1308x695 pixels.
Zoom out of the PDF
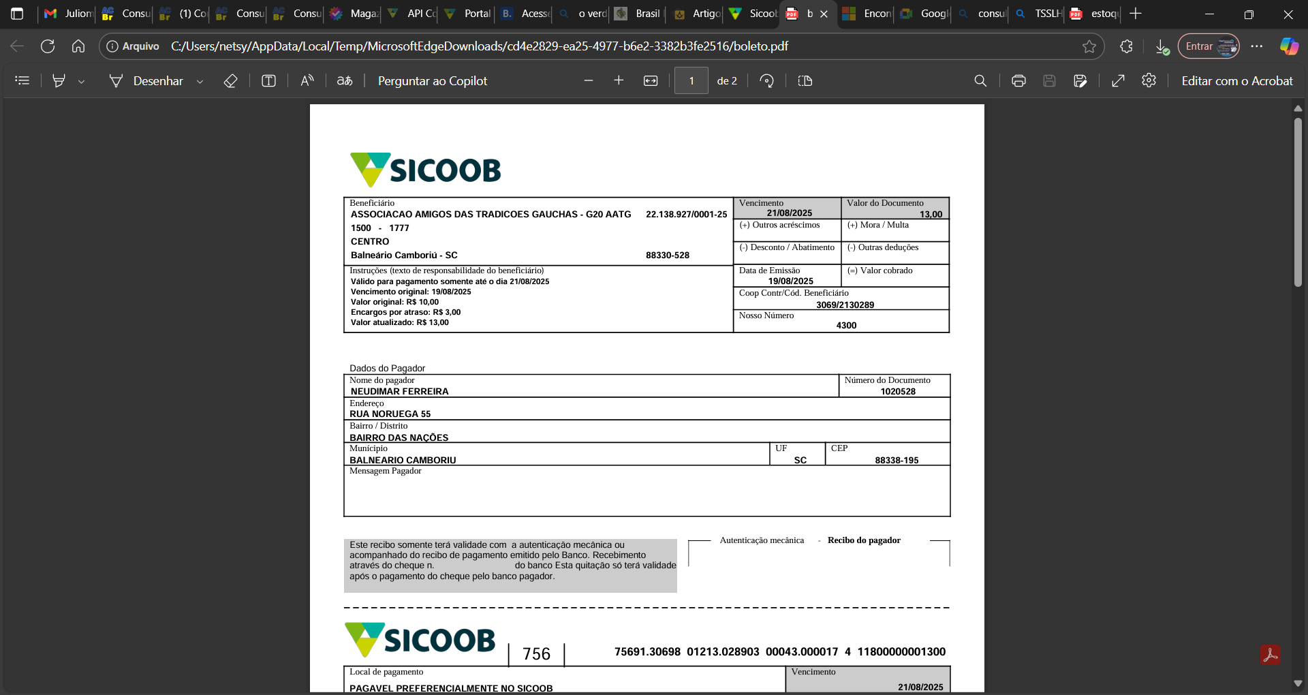tap(589, 80)
